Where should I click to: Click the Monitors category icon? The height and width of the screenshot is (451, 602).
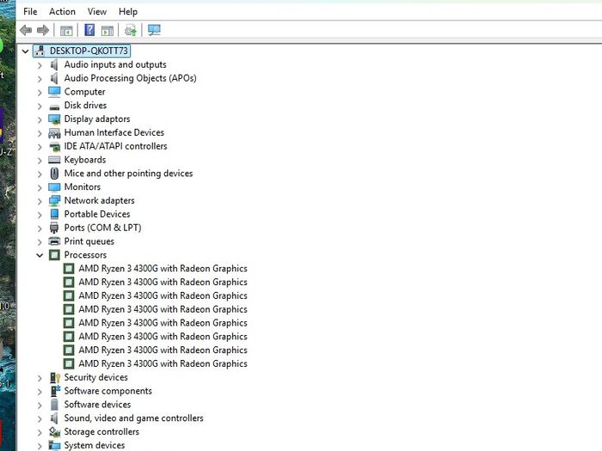tap(54, 187)
